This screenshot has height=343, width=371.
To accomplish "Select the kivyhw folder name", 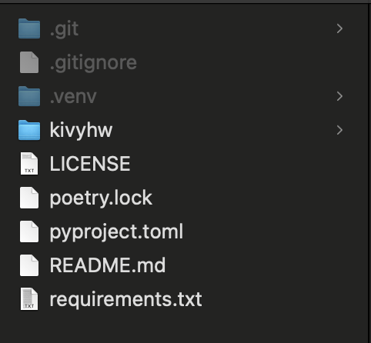I will tap(81, 131).
